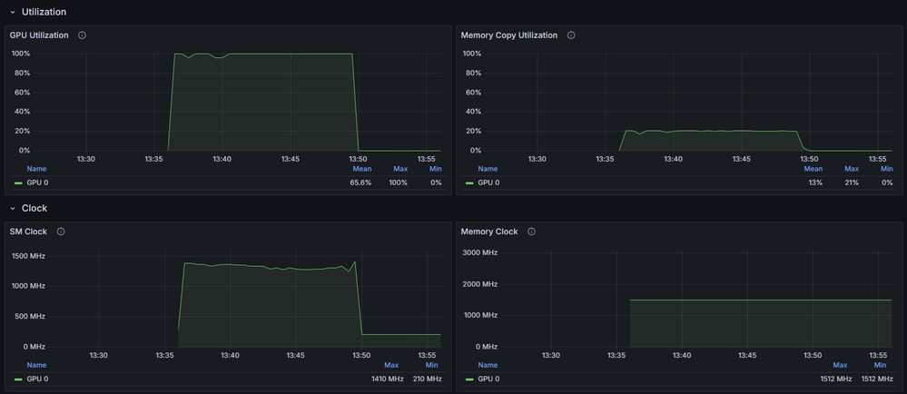Image resolution: width=907 pixels, height=394 pixels.
Task: Toggle GPU 0 series in Memory Copy Utilization legend
Action: tap(488, 182)
